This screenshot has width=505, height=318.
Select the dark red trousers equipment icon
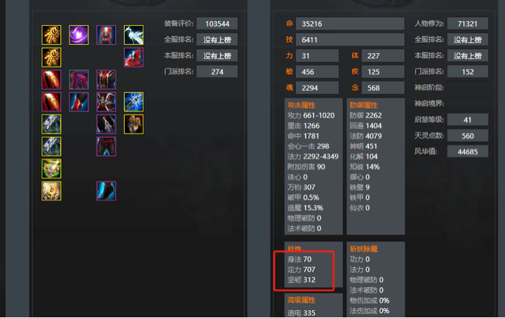pyautogui.click(x=107, y=146)
